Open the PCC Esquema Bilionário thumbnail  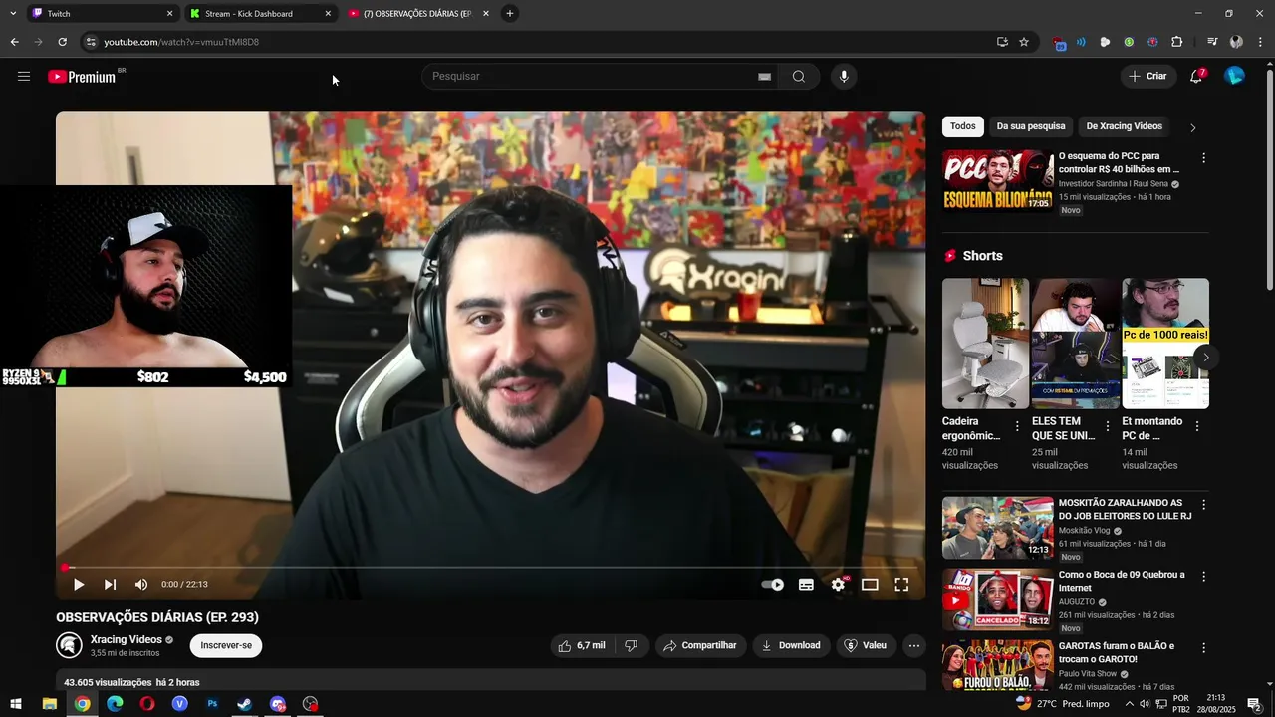997,181
